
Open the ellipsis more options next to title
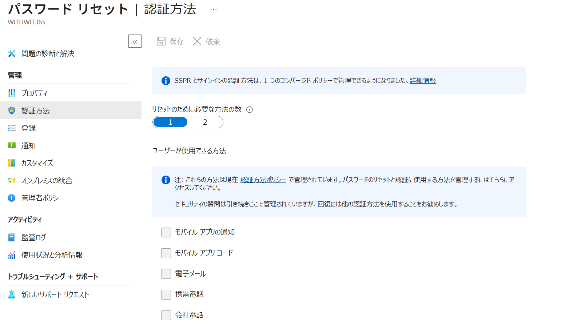click(x=214, y=9)
